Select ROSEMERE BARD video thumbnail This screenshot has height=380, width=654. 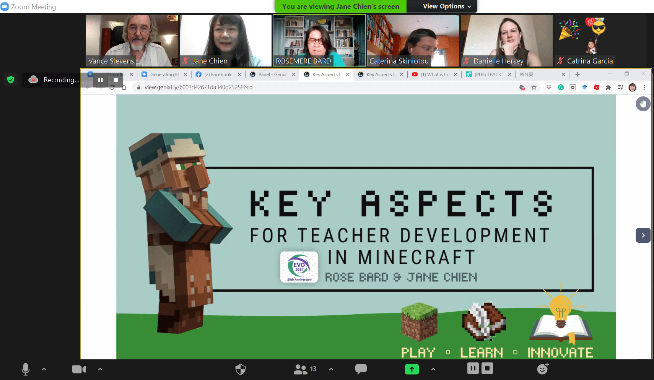click(319, 41)
